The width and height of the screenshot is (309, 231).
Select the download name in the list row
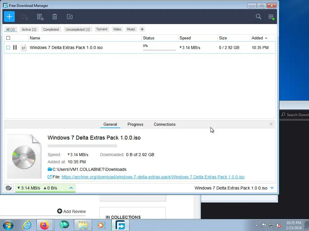66,48
